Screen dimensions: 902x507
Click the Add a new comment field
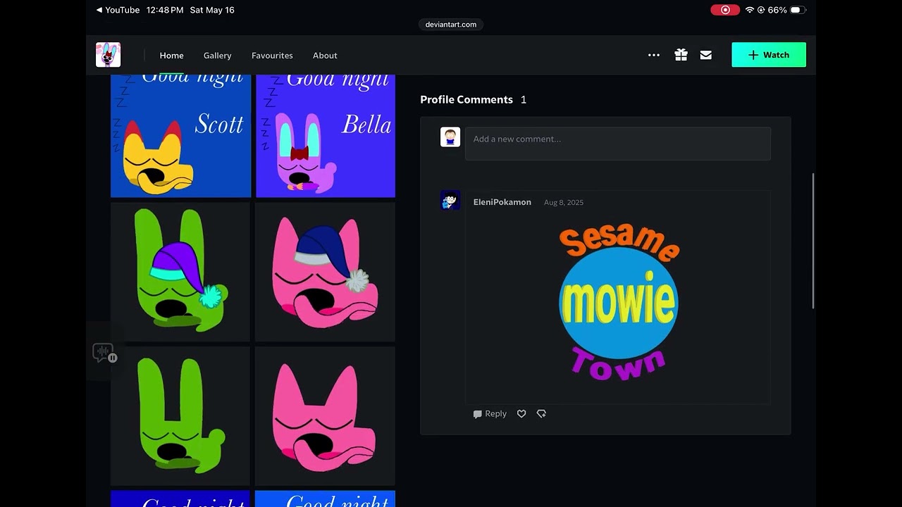point(618,144)
